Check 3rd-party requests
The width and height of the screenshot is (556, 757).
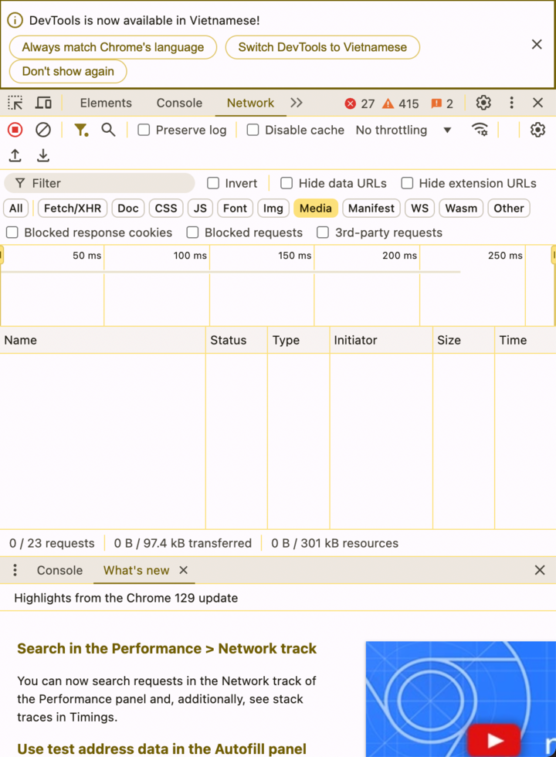[323, 233]
